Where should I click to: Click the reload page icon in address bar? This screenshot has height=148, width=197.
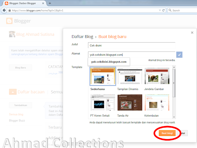(163, 10)
